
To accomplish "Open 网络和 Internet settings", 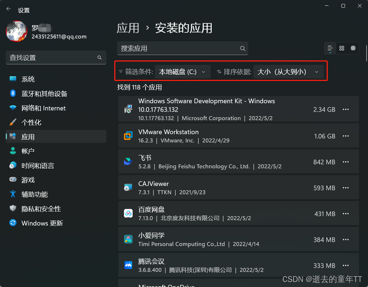I will 56,108.
